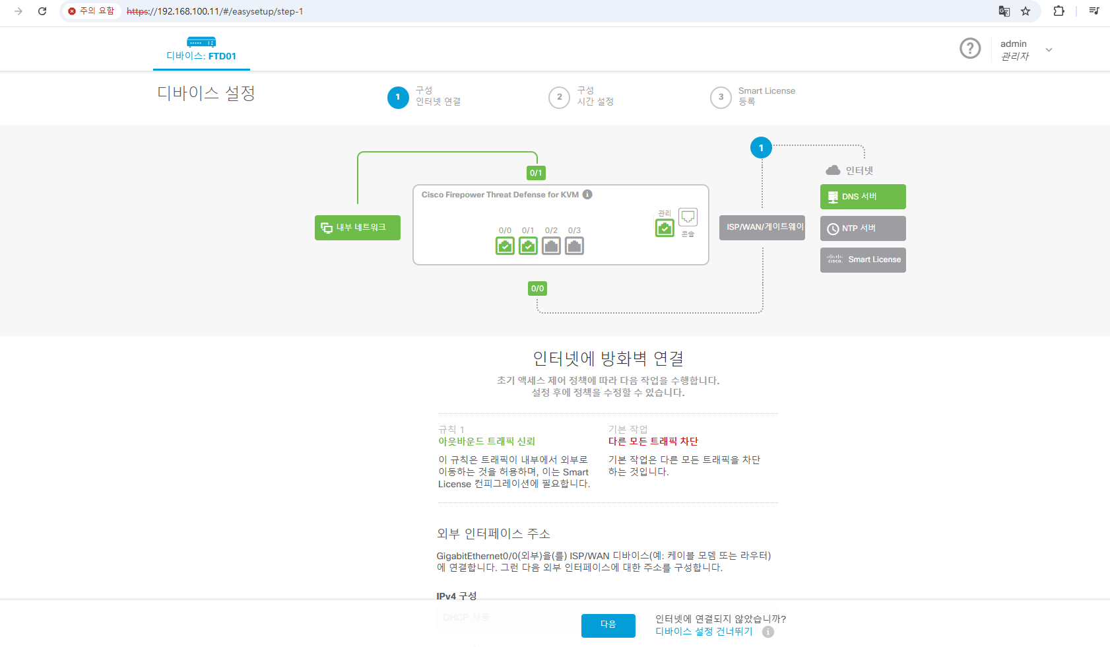The image size is (1110, 647).
Task: Go forward with the browser arrow
Action: tap(18, 11)
